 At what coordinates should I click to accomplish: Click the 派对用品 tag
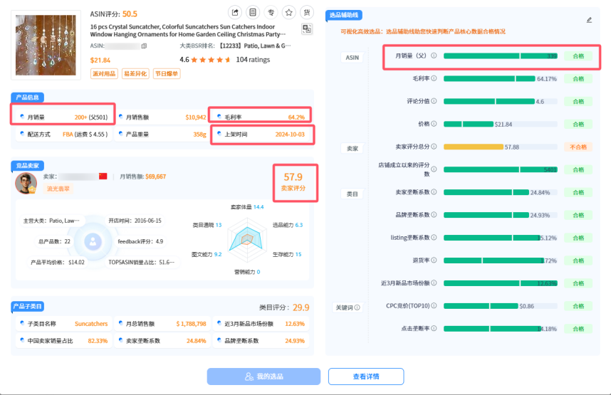coord(104,73)
